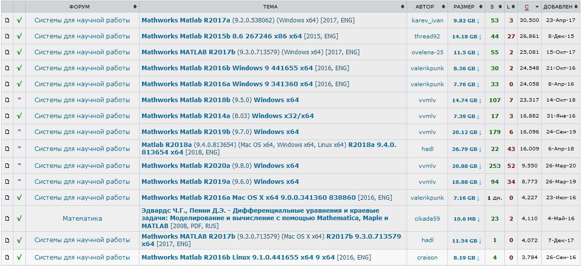
Task: Click the green check mark in the R2016b Linux row
Action: click(19, 257)
